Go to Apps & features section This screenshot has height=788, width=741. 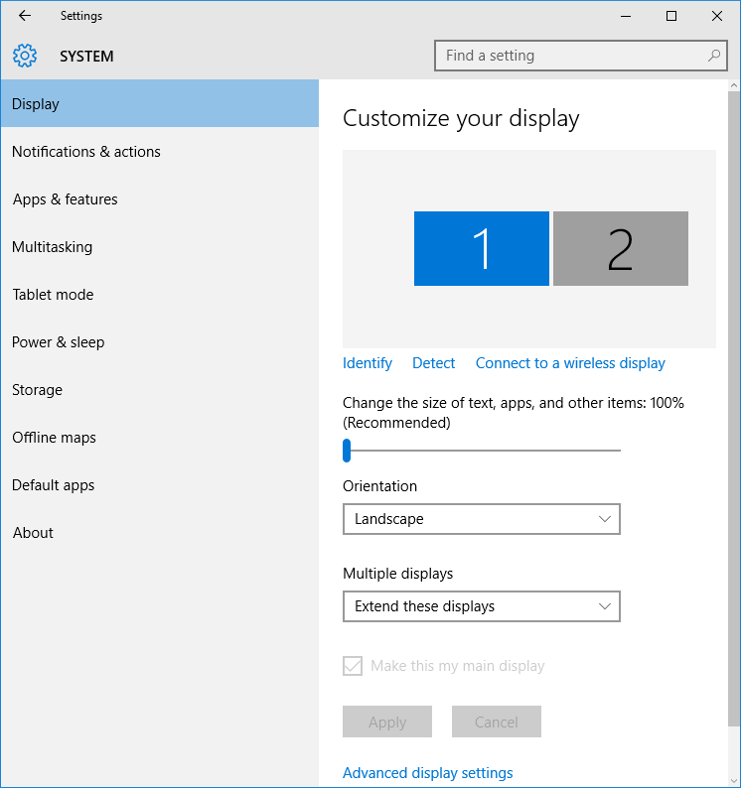pyautogui.click(x=65, y=199)
